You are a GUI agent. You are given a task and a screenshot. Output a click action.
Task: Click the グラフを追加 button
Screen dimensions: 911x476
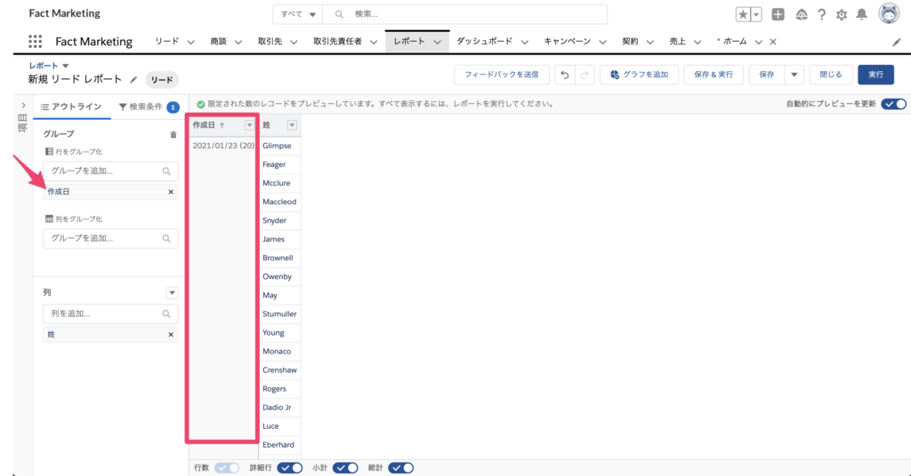pos(639,75)
